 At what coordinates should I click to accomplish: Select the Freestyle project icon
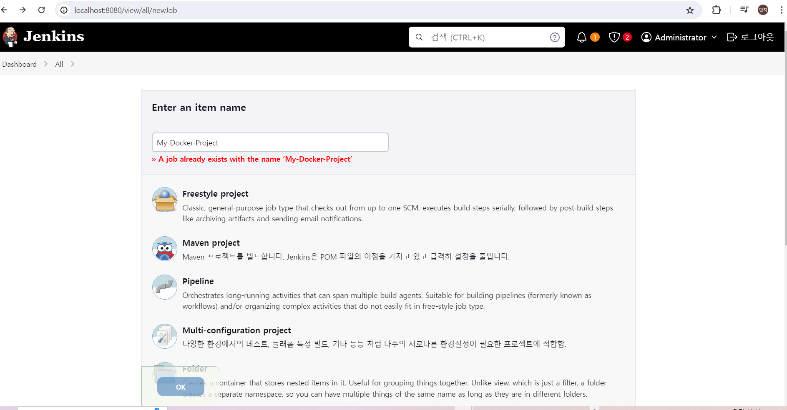click(165, 200)
